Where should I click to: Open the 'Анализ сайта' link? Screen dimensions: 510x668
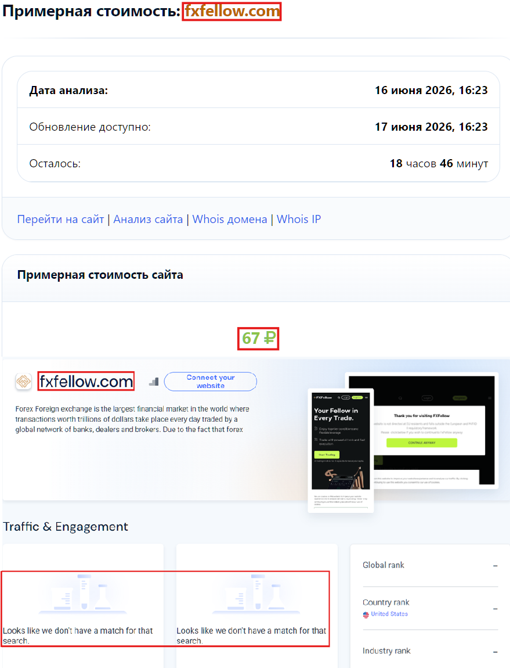pos(148,219)
